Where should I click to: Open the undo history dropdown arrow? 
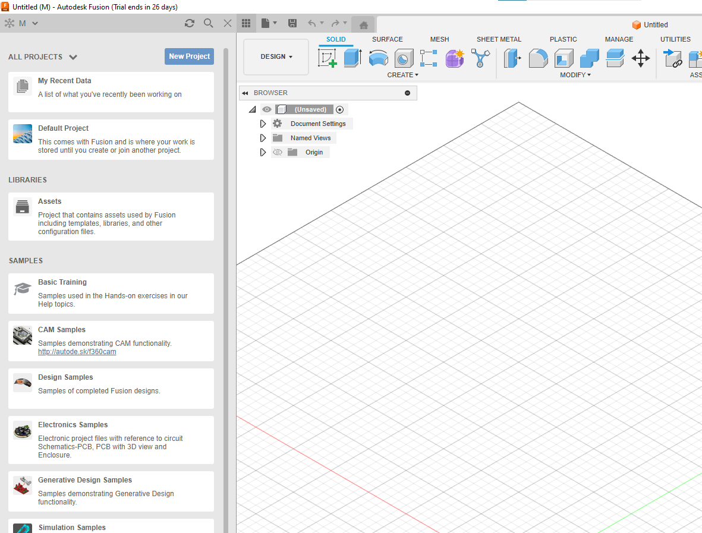click(x=322, y=23)
